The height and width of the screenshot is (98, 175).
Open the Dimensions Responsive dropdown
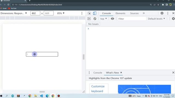point(14,13)
